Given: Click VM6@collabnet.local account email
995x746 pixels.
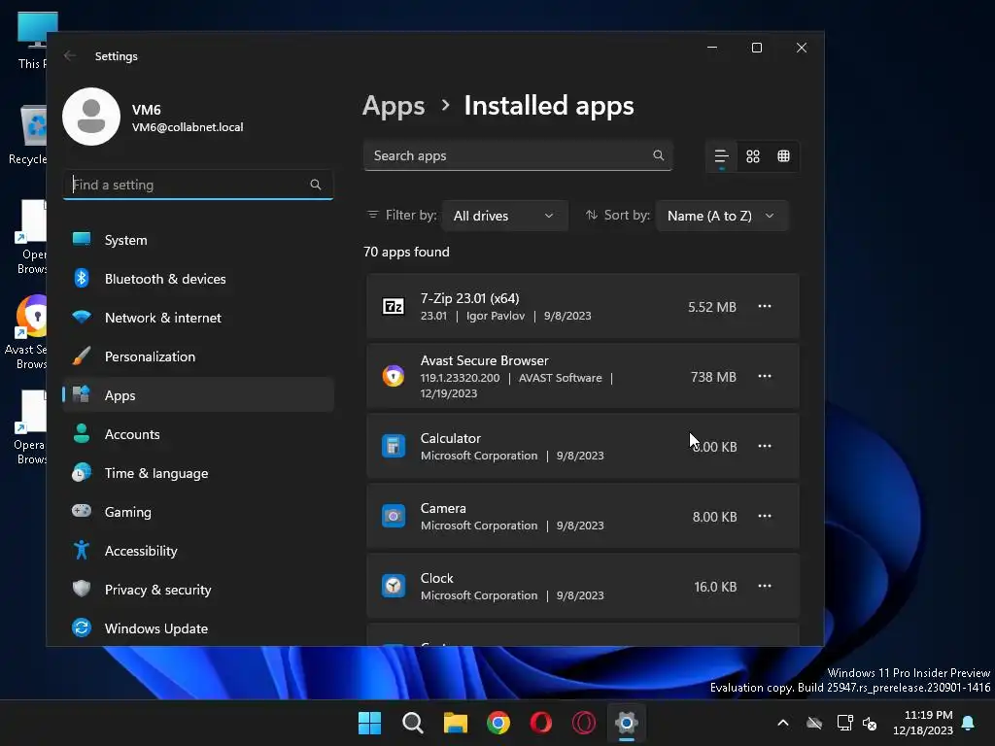Looking at the screenshot, I should [188, 127].
